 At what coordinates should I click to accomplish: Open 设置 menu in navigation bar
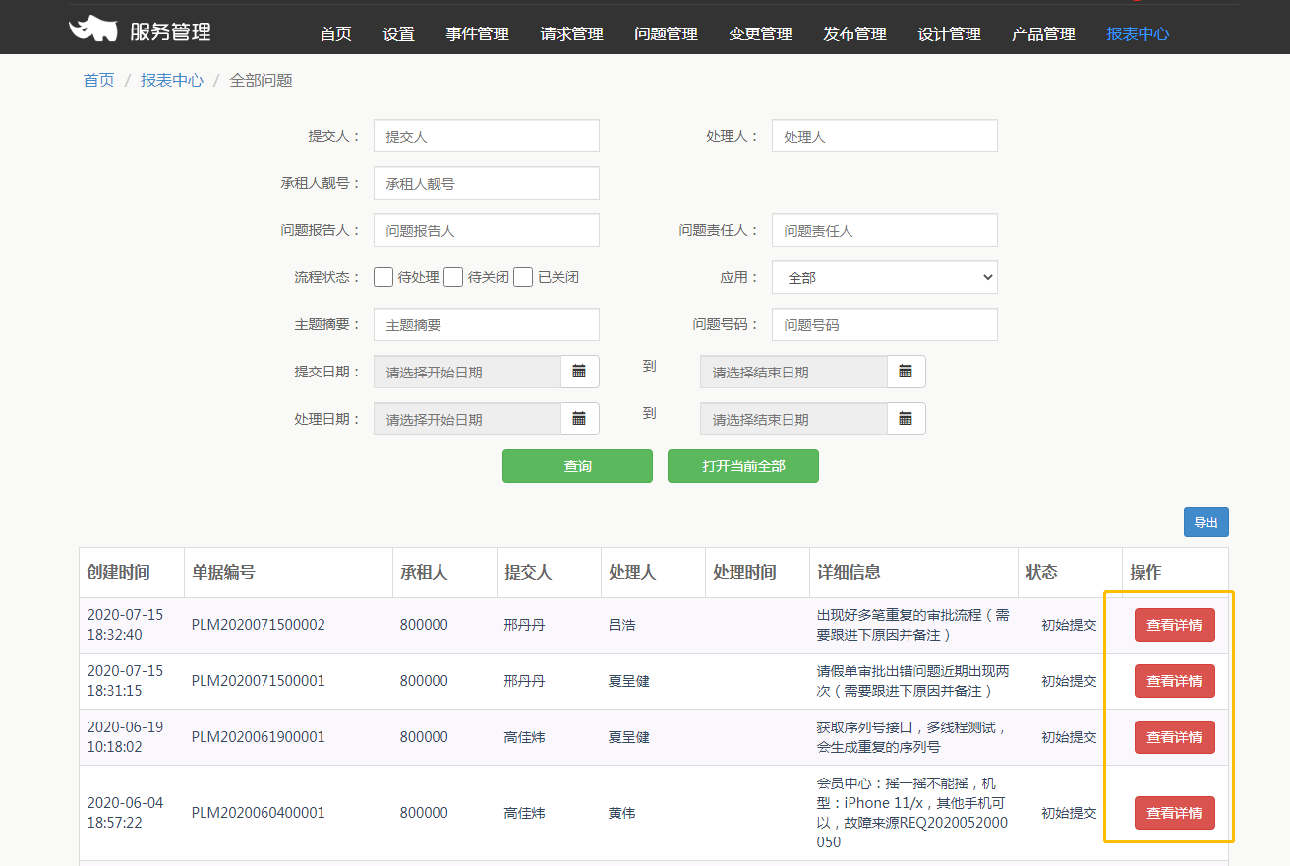398,33
